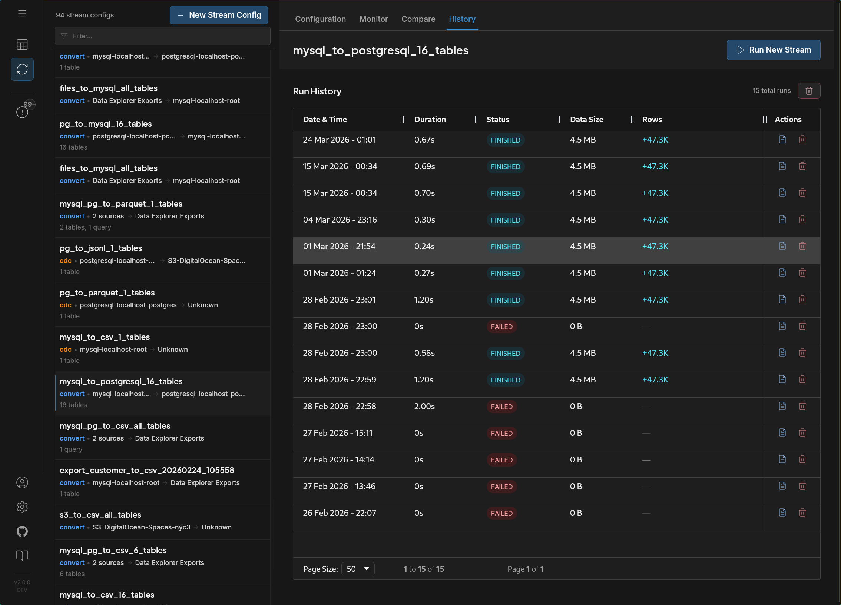Image resolution: width=841 pixels, height=605 pixels.
Task: Delete the 27 Feb 2026 - 15:11 run
Action: pos(802,433)
